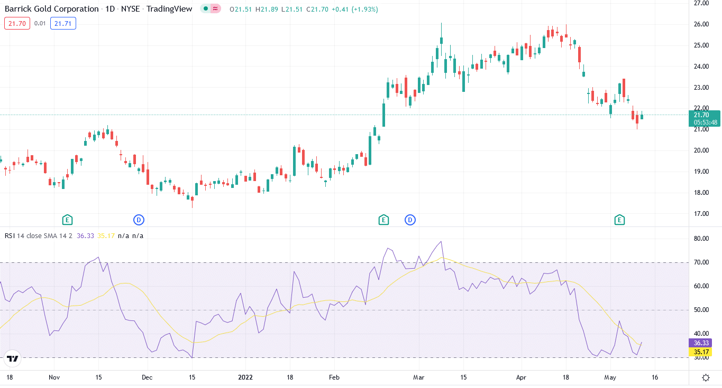Click the blue 21.71 buy price button

coord(63,23)
